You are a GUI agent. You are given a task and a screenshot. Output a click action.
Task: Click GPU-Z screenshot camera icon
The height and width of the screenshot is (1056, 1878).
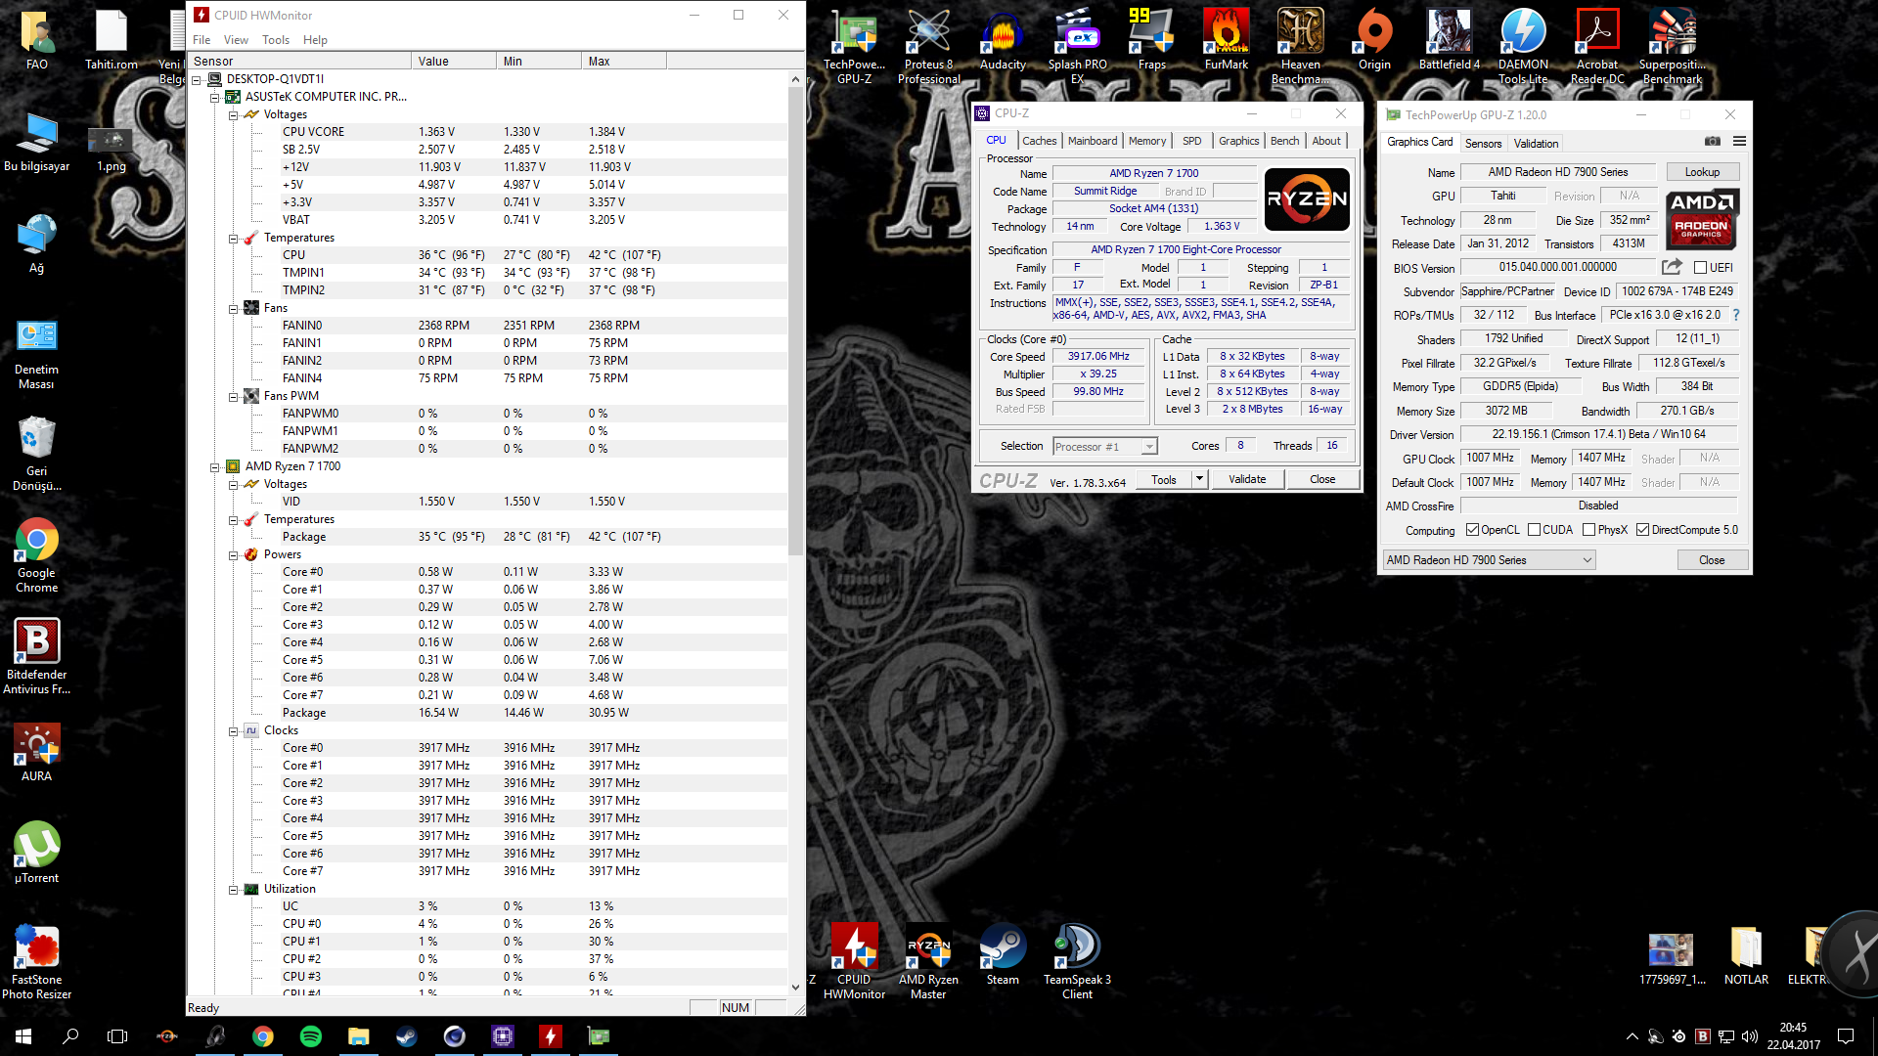(x=1712, y=142)
